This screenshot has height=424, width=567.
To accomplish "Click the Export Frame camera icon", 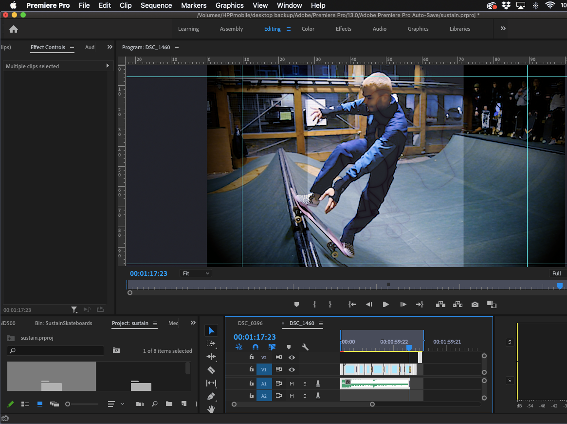I will [475, 305].
